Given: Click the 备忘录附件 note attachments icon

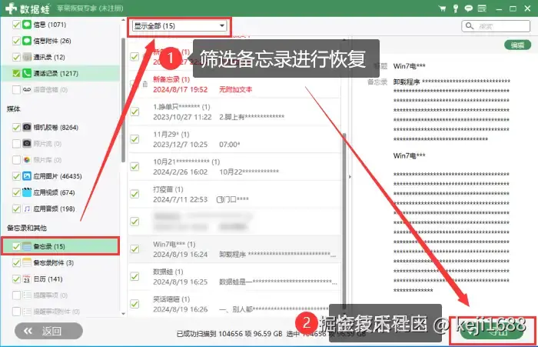Looking at the screenshot, I should point(27,262).
